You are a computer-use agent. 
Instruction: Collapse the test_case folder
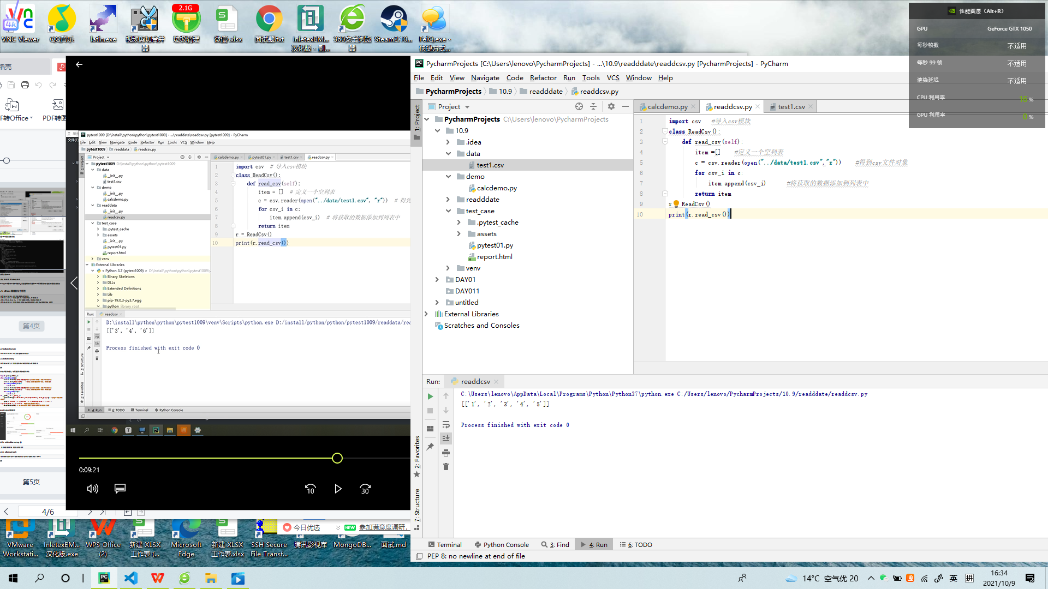(448, 211)
